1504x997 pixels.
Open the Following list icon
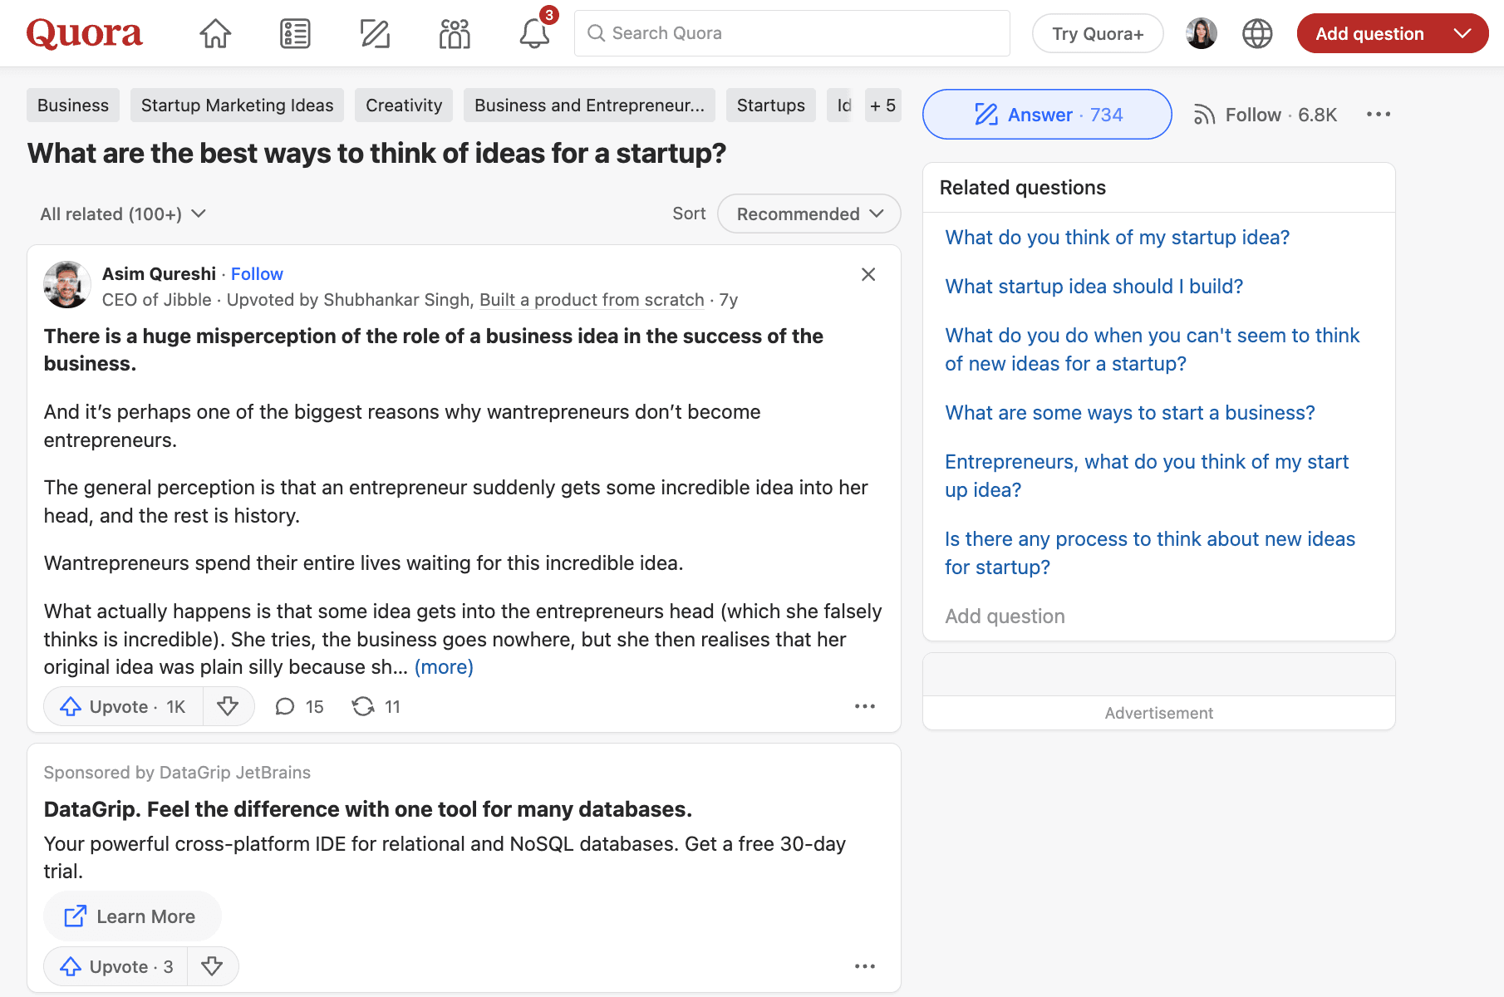pyautogui.click(x=295, y=33)
